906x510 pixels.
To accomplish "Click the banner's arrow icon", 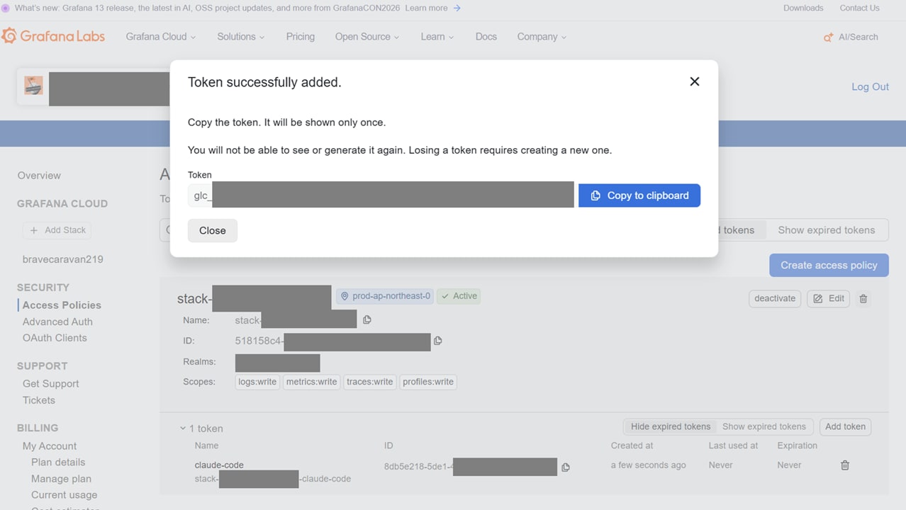I will (x=457, y=8).
